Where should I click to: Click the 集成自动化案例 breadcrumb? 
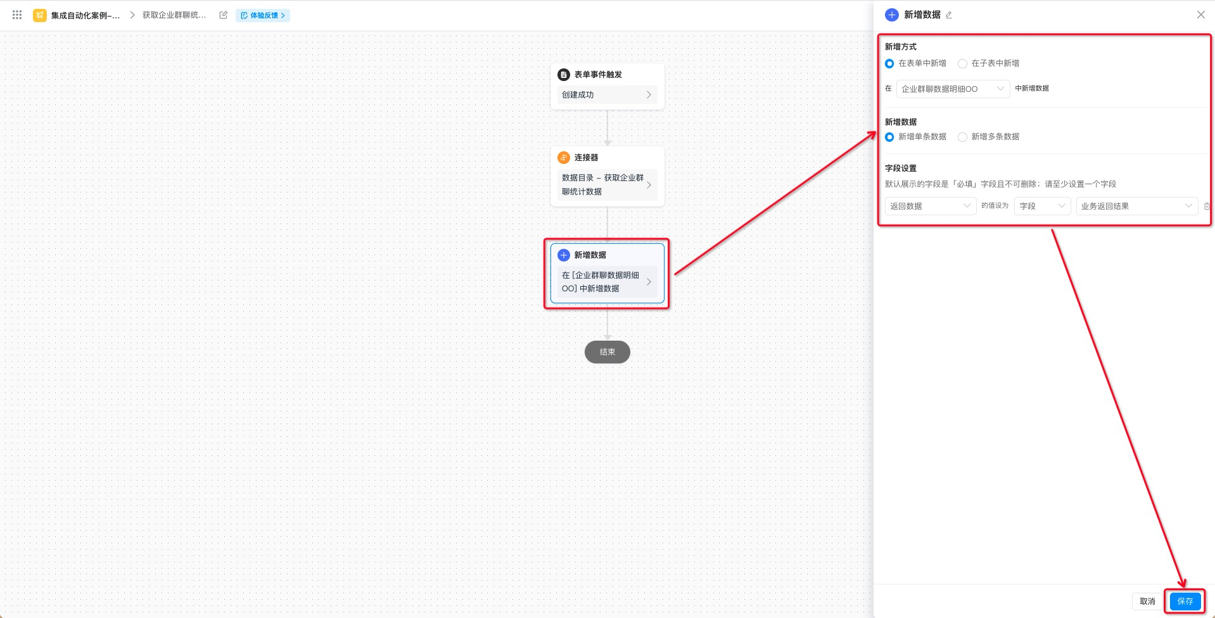point(86,15)
